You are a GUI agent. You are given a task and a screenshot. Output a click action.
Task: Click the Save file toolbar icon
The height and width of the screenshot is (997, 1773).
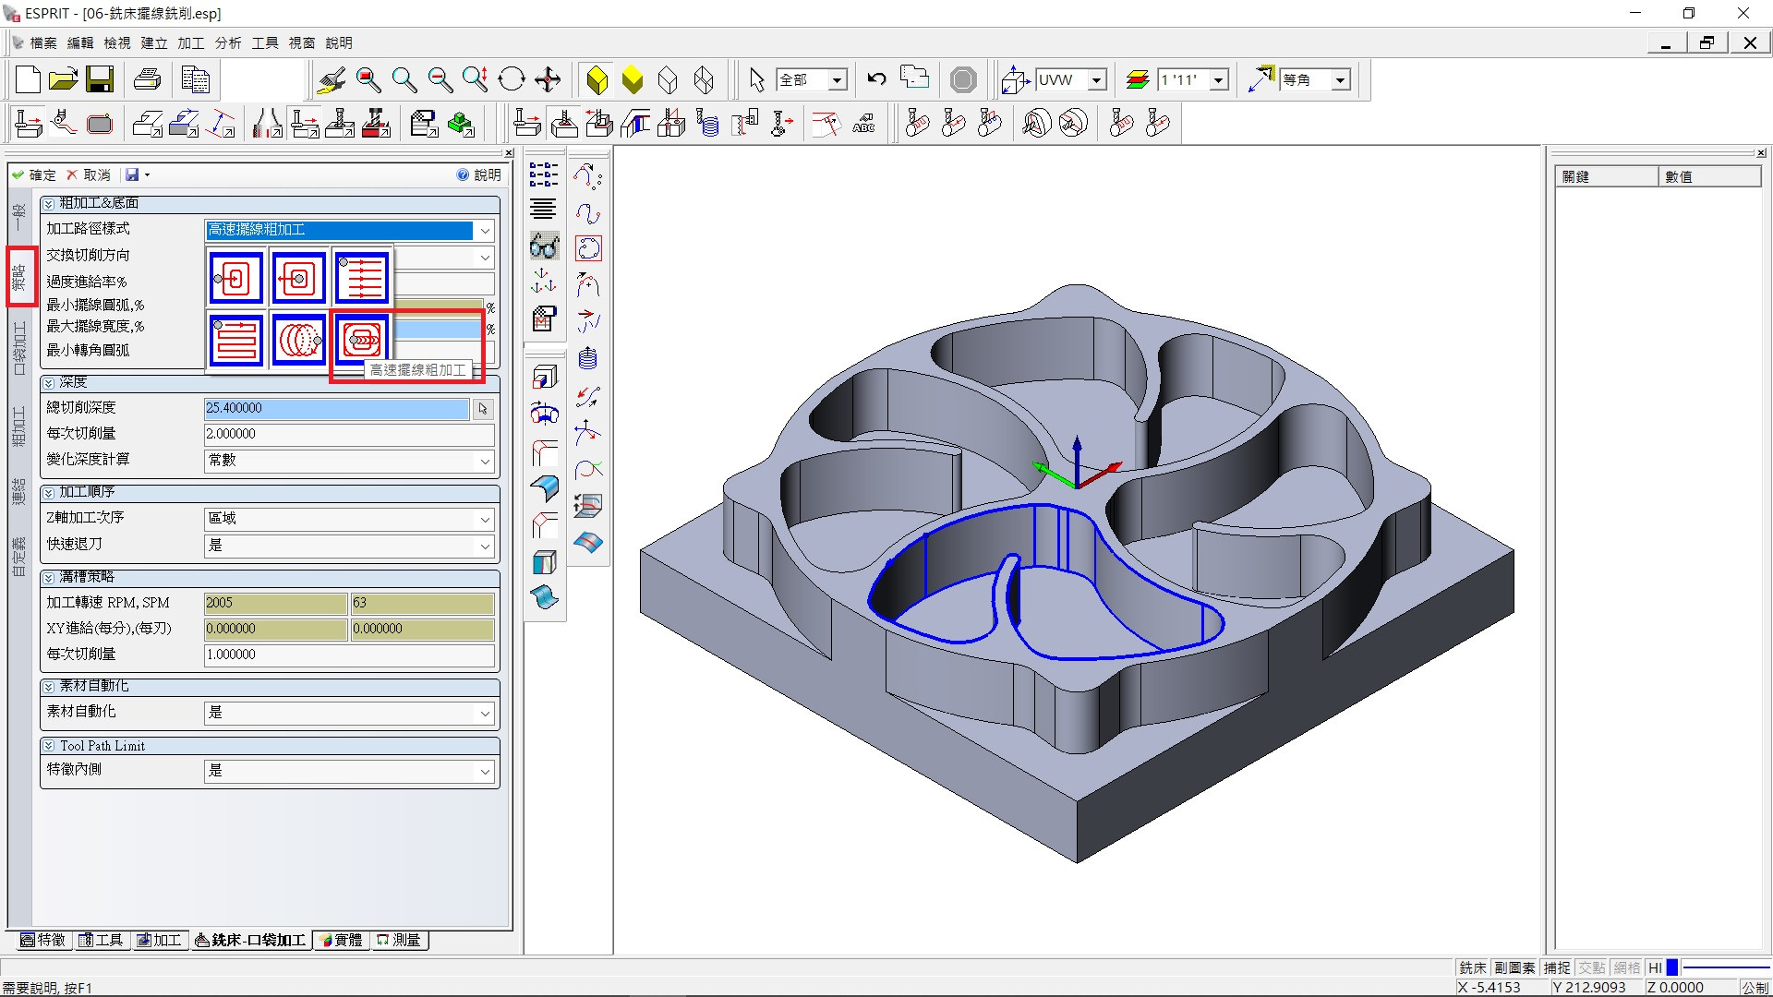point(100,80)
